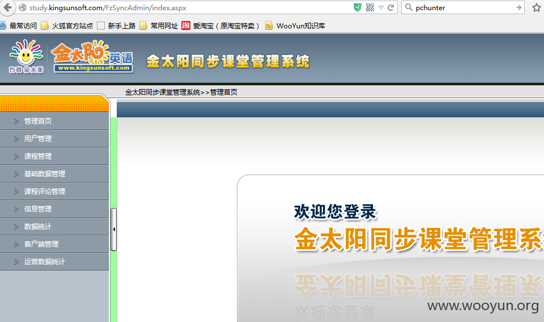The image size is (544, 322).
Task: Click the red Taobao bookmark icon
Action: click(186, 26)
